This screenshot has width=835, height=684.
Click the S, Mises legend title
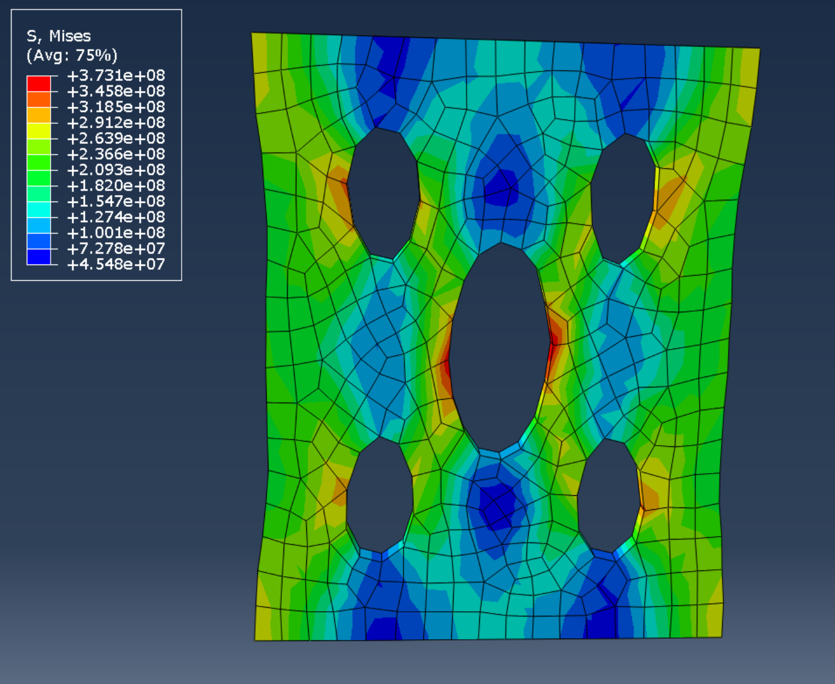click(59, 36)
